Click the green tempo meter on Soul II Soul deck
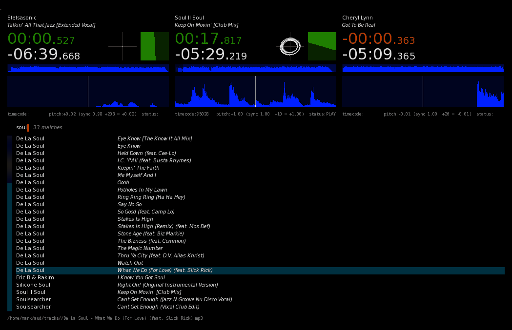The height and width of the screenshot is (330, 512). (322, 46)
